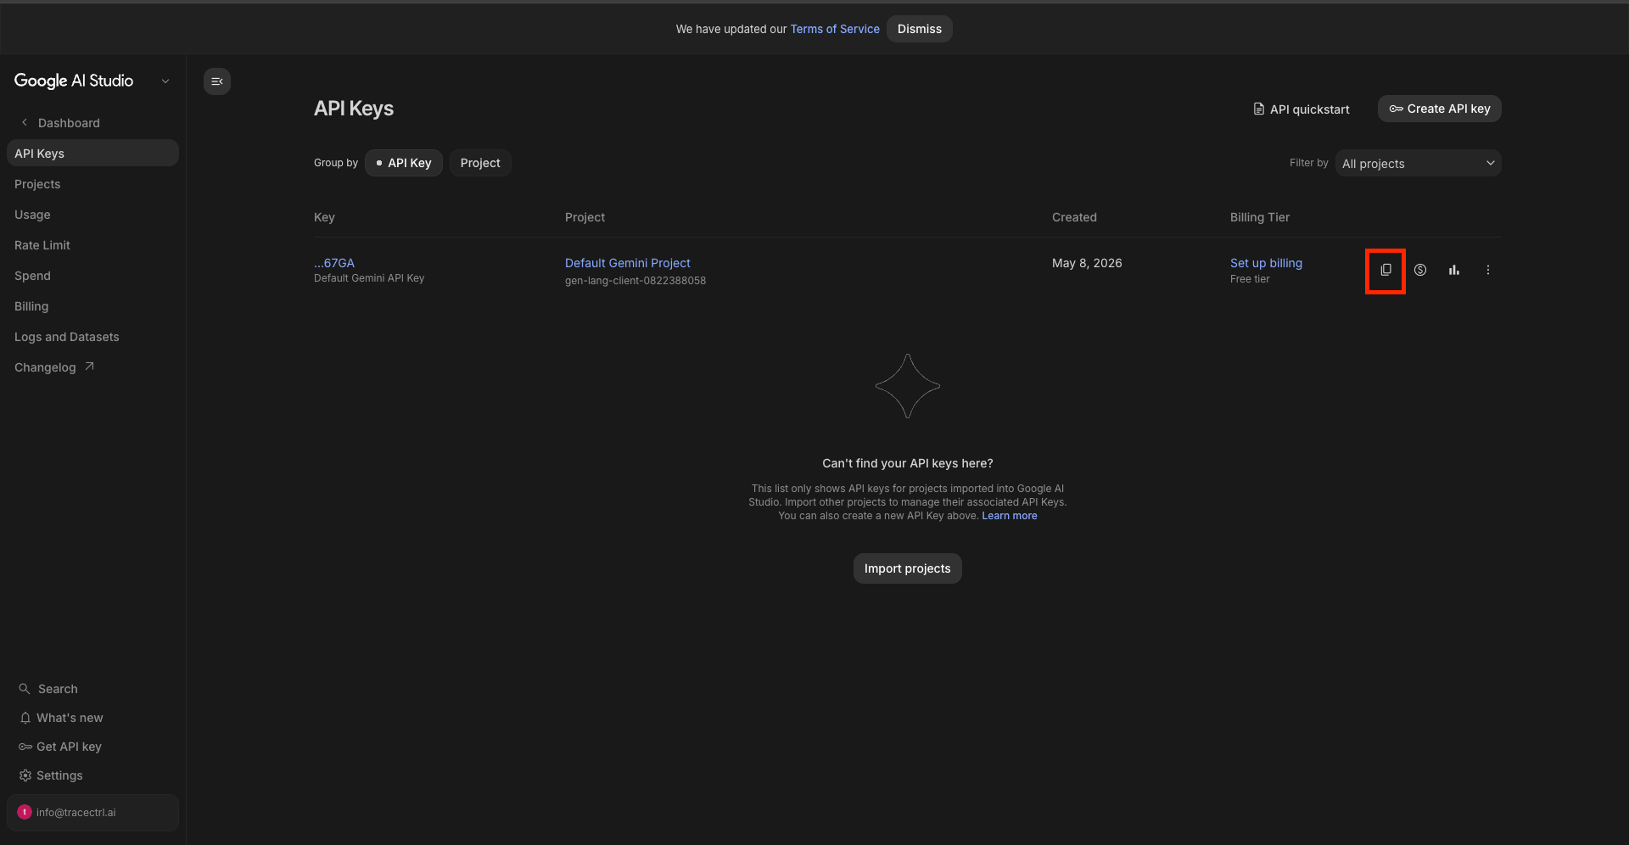This screenshot has height=845, width=1629.
Task: Open Default Gemini Project link
Action: 628,263
